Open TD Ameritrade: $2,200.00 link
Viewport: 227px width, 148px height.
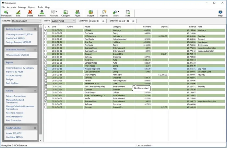[x=18, y=55]
